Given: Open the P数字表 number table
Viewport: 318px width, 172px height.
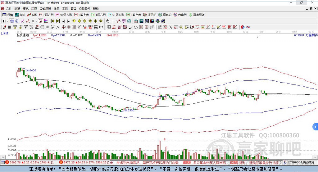Looking at the screenshot, I should 82,15.
